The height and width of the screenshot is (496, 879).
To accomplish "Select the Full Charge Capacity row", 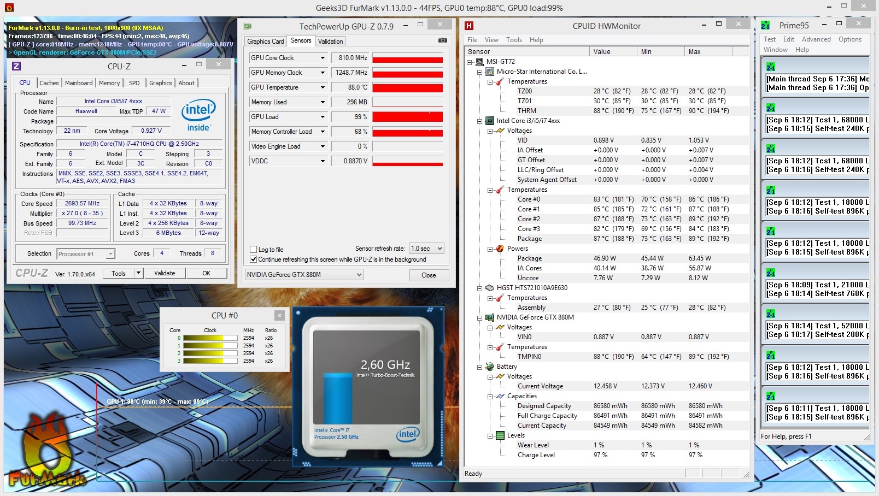I will (x=607, y=416).
